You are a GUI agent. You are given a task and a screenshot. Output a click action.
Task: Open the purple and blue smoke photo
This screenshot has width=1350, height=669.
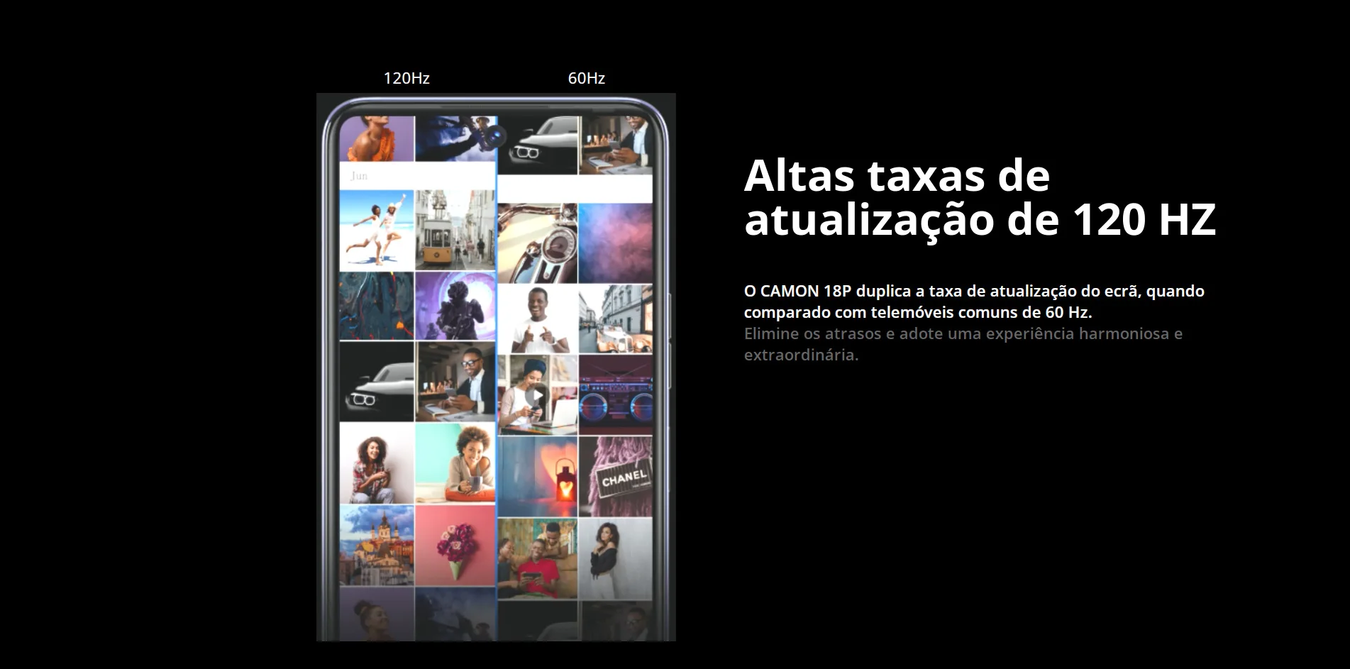[x=616, y=243]
